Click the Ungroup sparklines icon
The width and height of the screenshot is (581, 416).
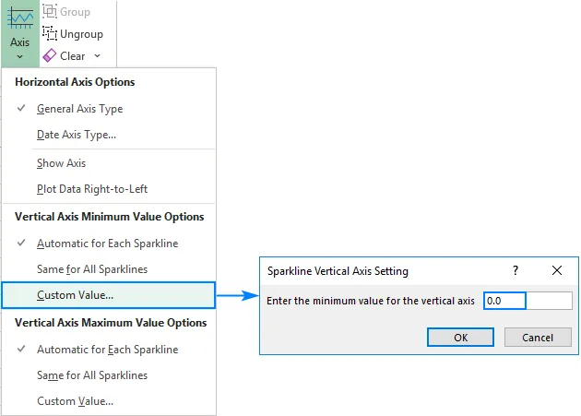[51, 34]
